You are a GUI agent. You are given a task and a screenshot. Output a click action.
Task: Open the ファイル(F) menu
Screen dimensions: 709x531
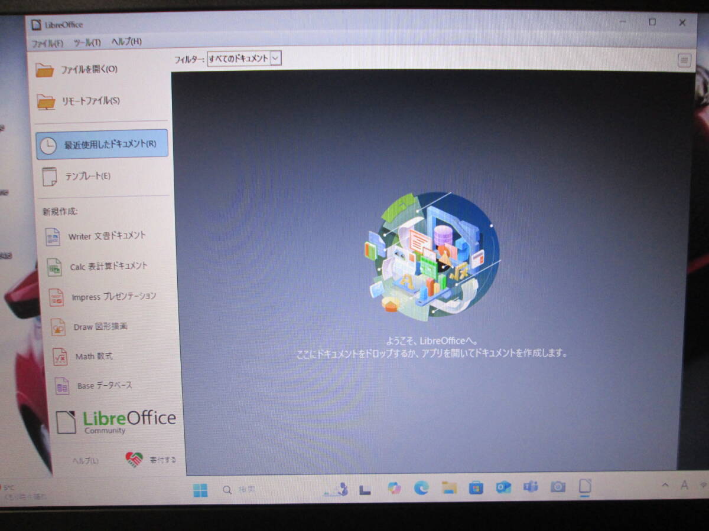click(x=47, y=42)
